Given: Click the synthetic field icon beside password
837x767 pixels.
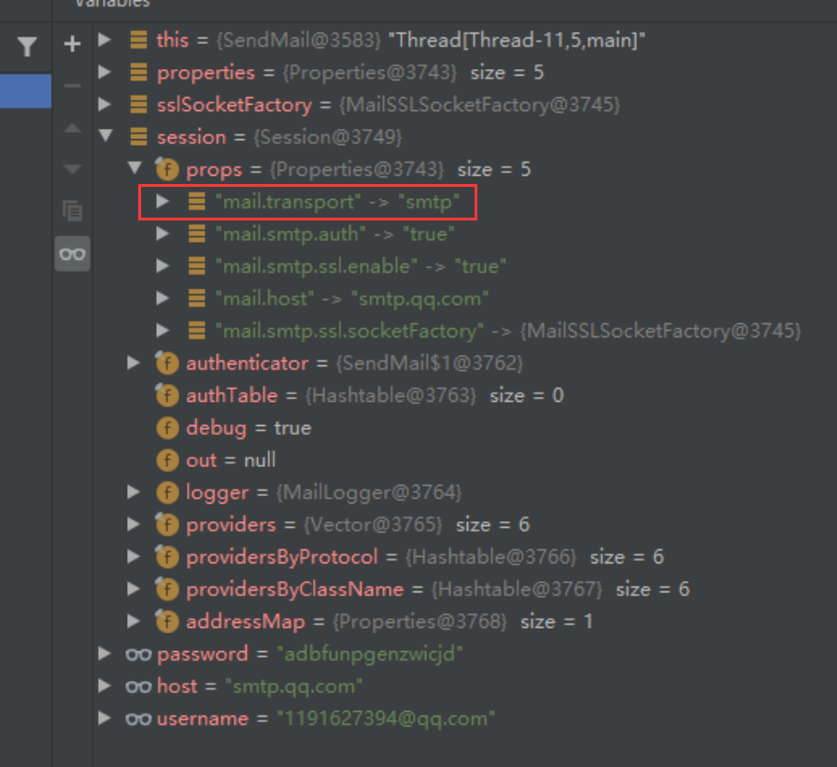Looking at the screenshot, I should click(137, 654).
